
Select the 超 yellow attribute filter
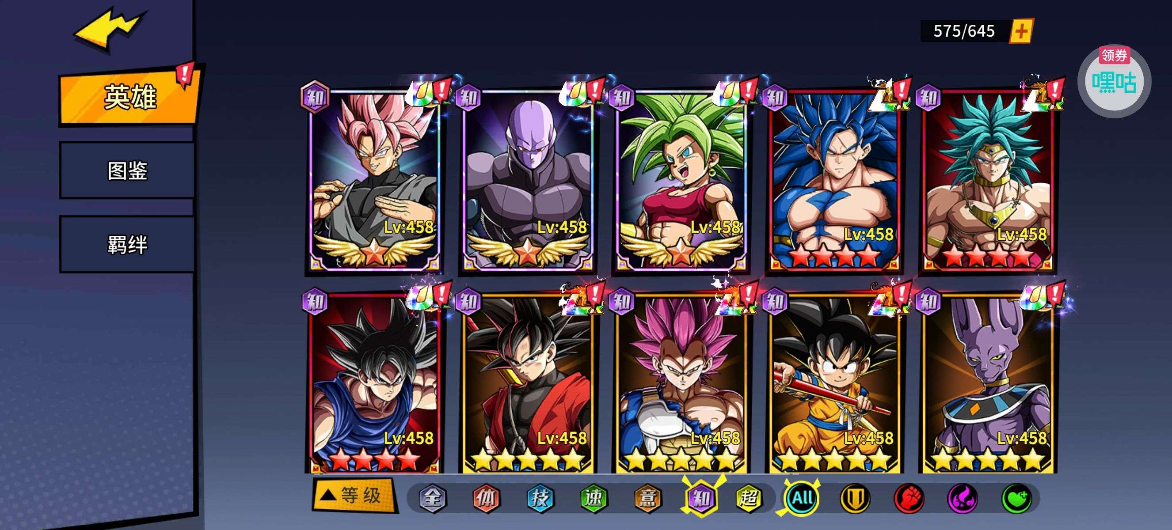[749, 498]
